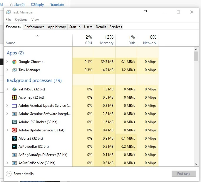This screenshot has height=182, width=201.
Task: Expand the aaHMSvc (32 bit) entry
Action: [7, 89]
